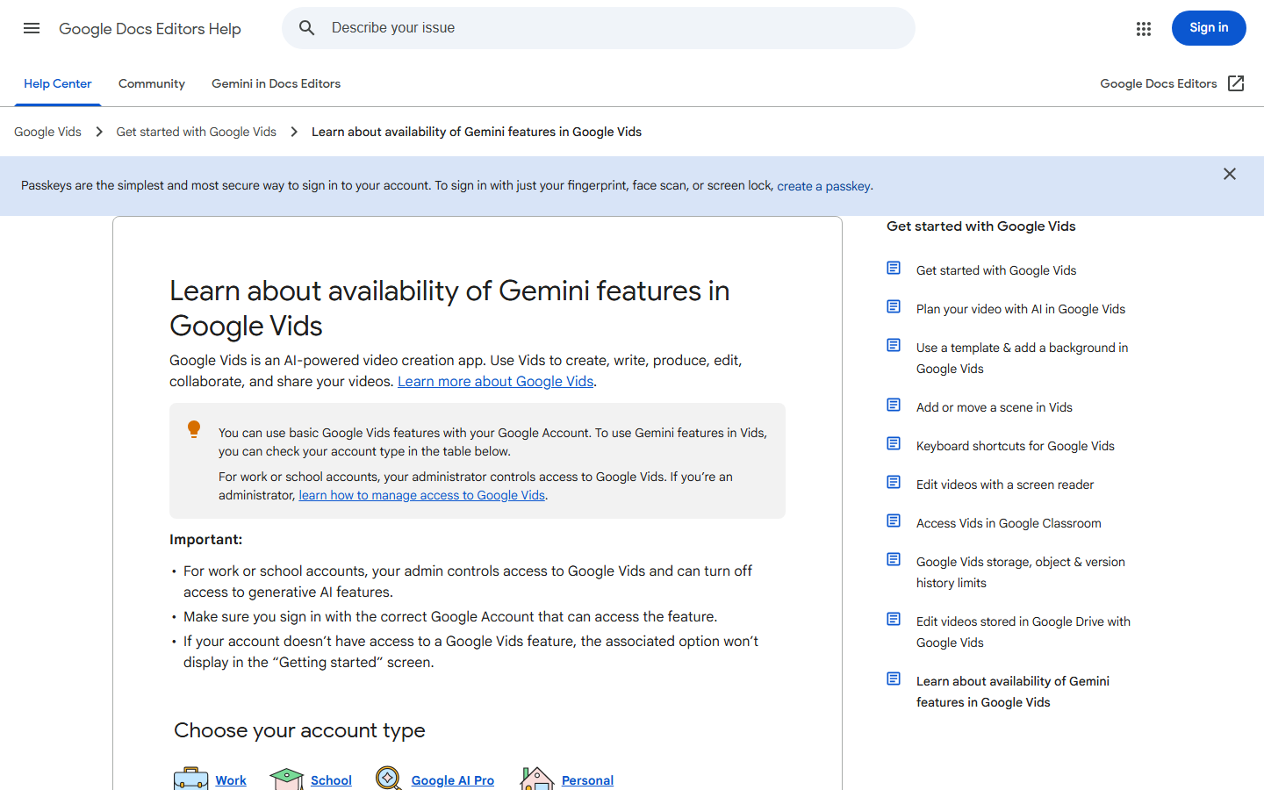Click the Personal house icon

tap(536, 779)
